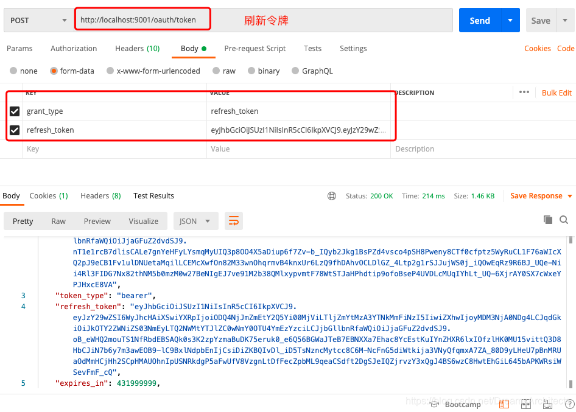Image resolution: width=576 pixels, height=412 pixels.
Task: Click the Time 214 ms value
Action: pyautogui.click(x=434, y=196)
